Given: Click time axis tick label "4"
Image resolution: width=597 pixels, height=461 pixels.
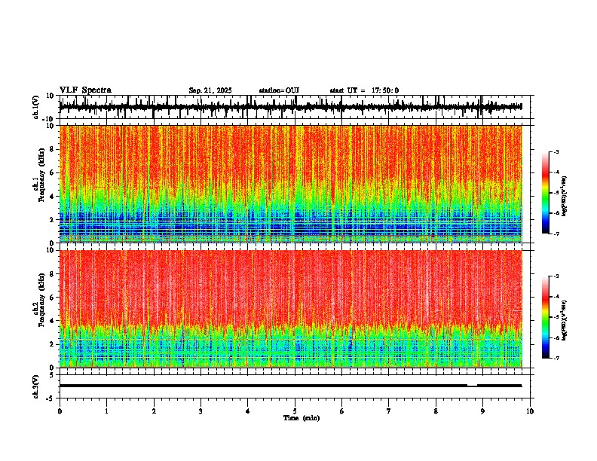Looking at the screenshot, I should click(247, 411).
